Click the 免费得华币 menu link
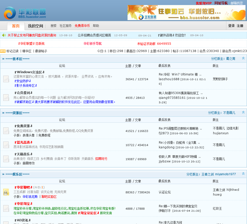247x224 pixels. (x=82, y=26)
